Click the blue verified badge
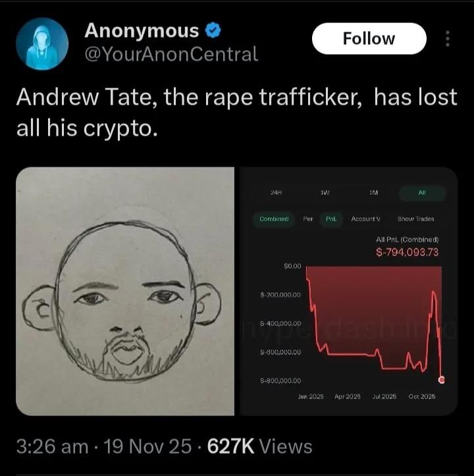Viewport: 474px width, 476px height. click(213, 30)
